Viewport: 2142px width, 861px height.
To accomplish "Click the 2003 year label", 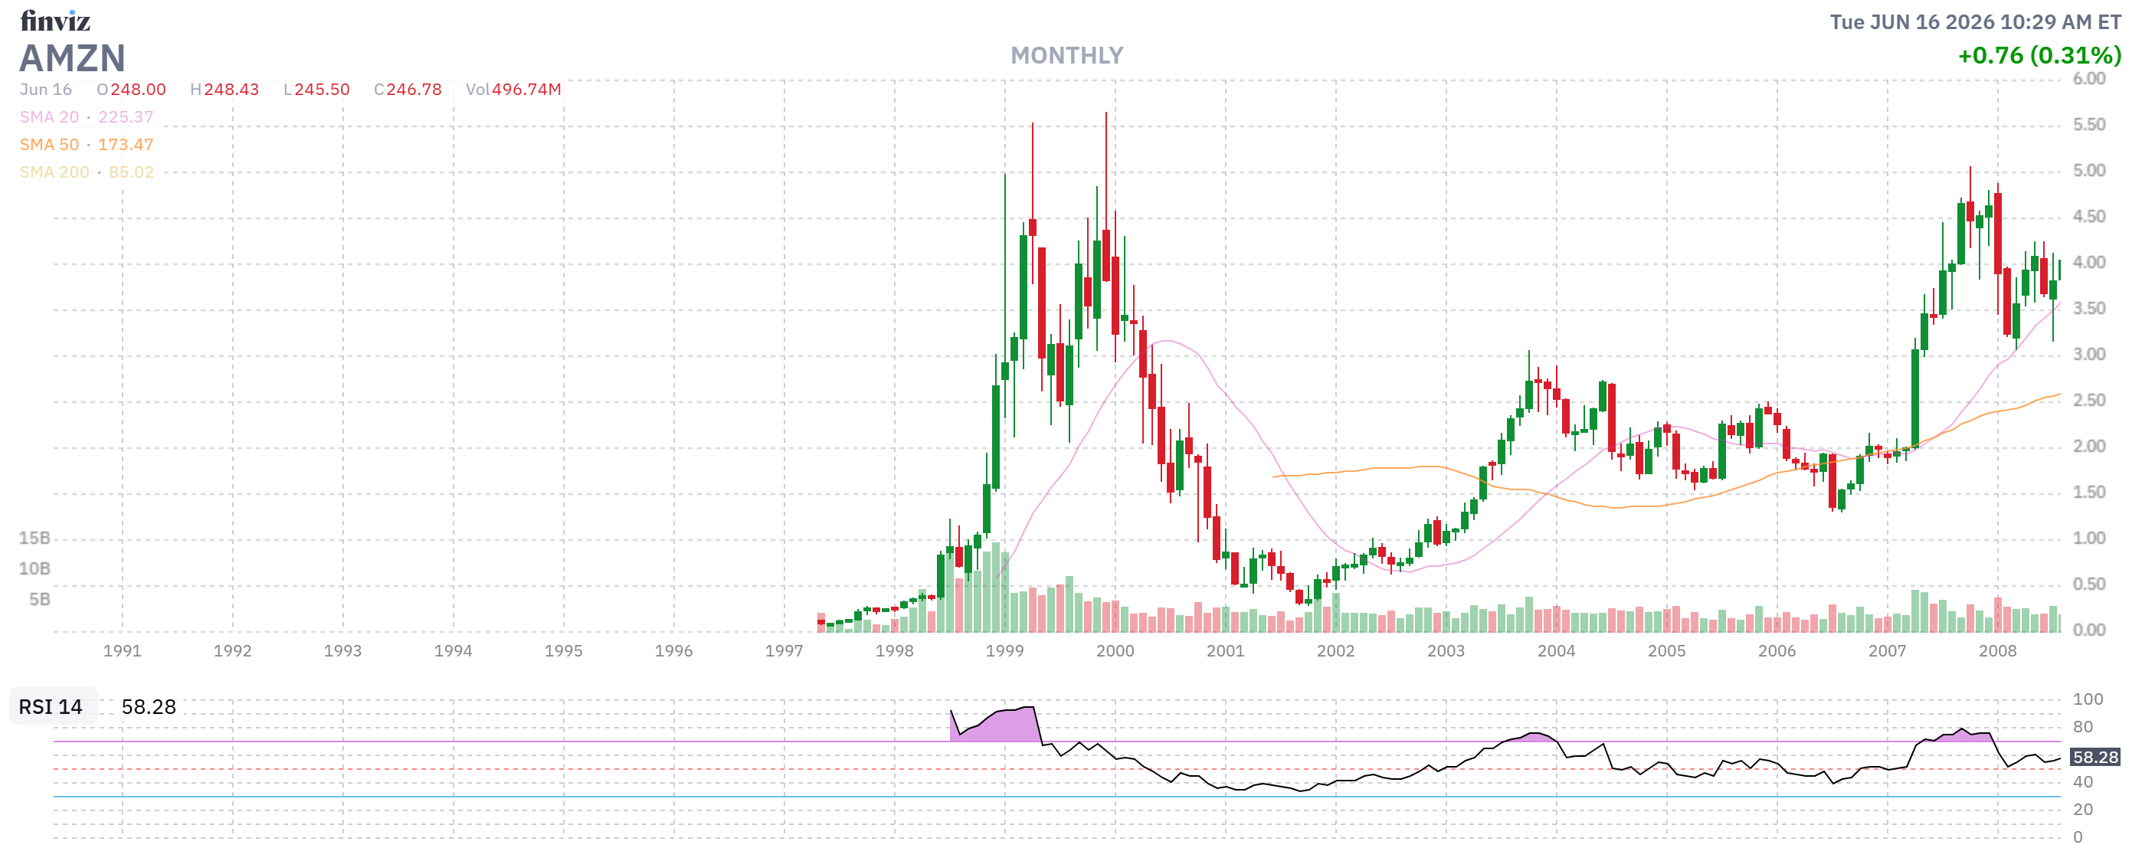I will pyautogui.click(x=1446, y=652).
